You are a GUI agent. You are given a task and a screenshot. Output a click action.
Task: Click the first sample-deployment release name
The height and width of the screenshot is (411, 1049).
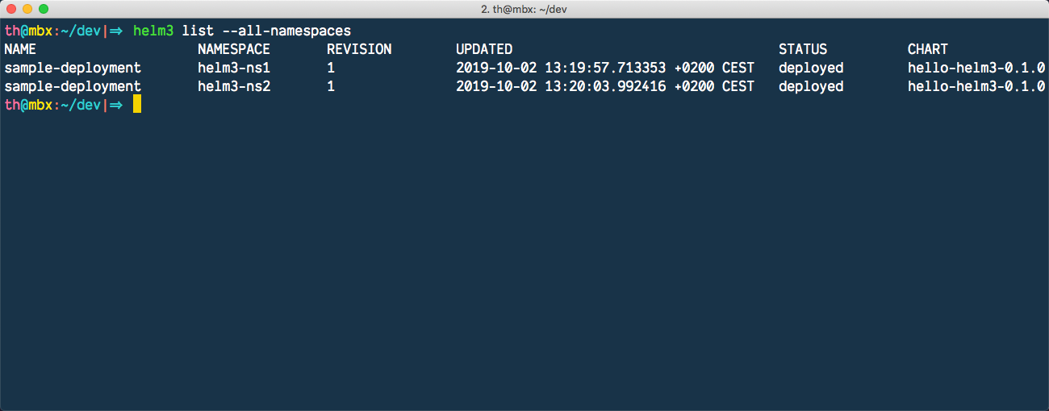73,68
